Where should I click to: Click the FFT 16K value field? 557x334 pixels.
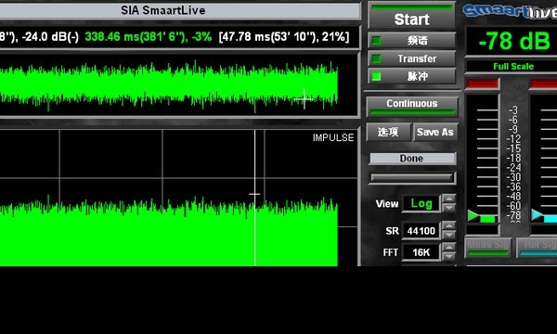[421, 252]
